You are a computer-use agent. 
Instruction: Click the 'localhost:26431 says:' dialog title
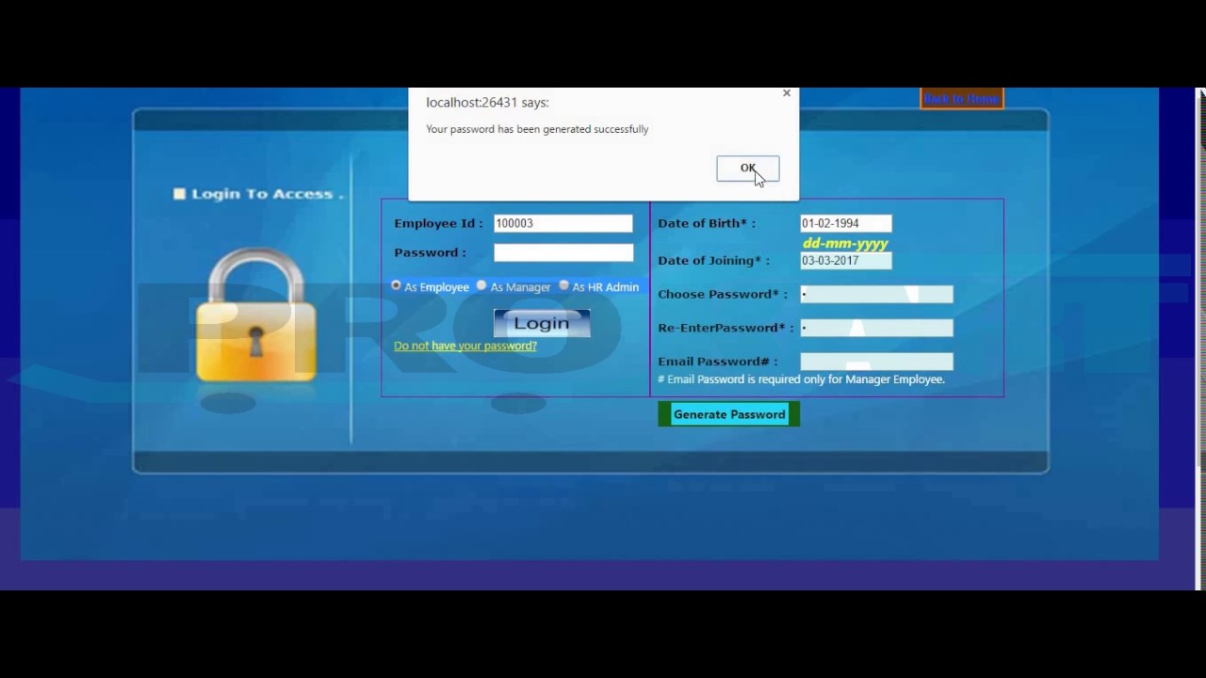tap(487, 103)
